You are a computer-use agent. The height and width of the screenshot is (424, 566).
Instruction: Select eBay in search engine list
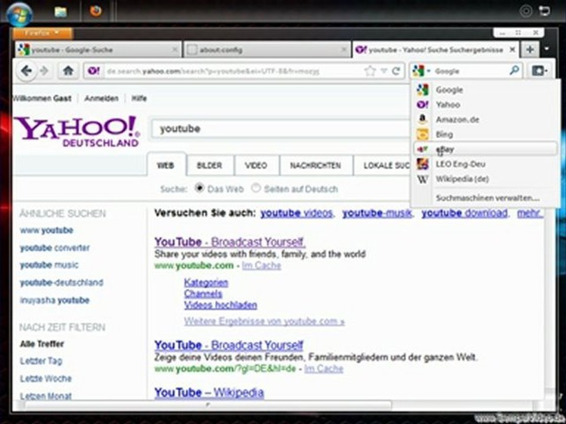click(485, 149)
